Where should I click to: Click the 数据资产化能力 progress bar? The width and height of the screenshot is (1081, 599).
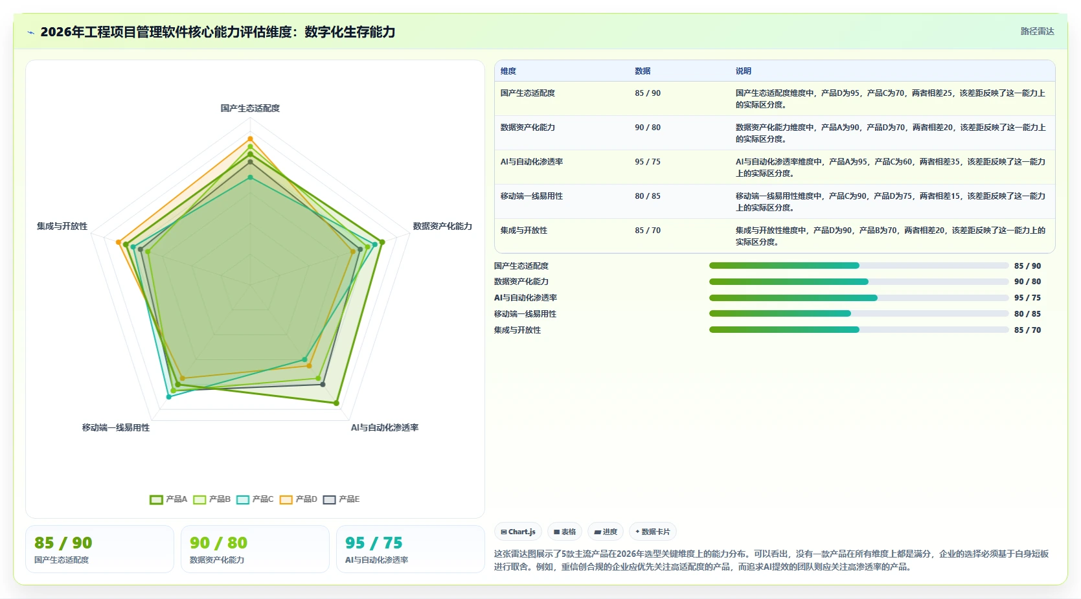tap(859, 282)
